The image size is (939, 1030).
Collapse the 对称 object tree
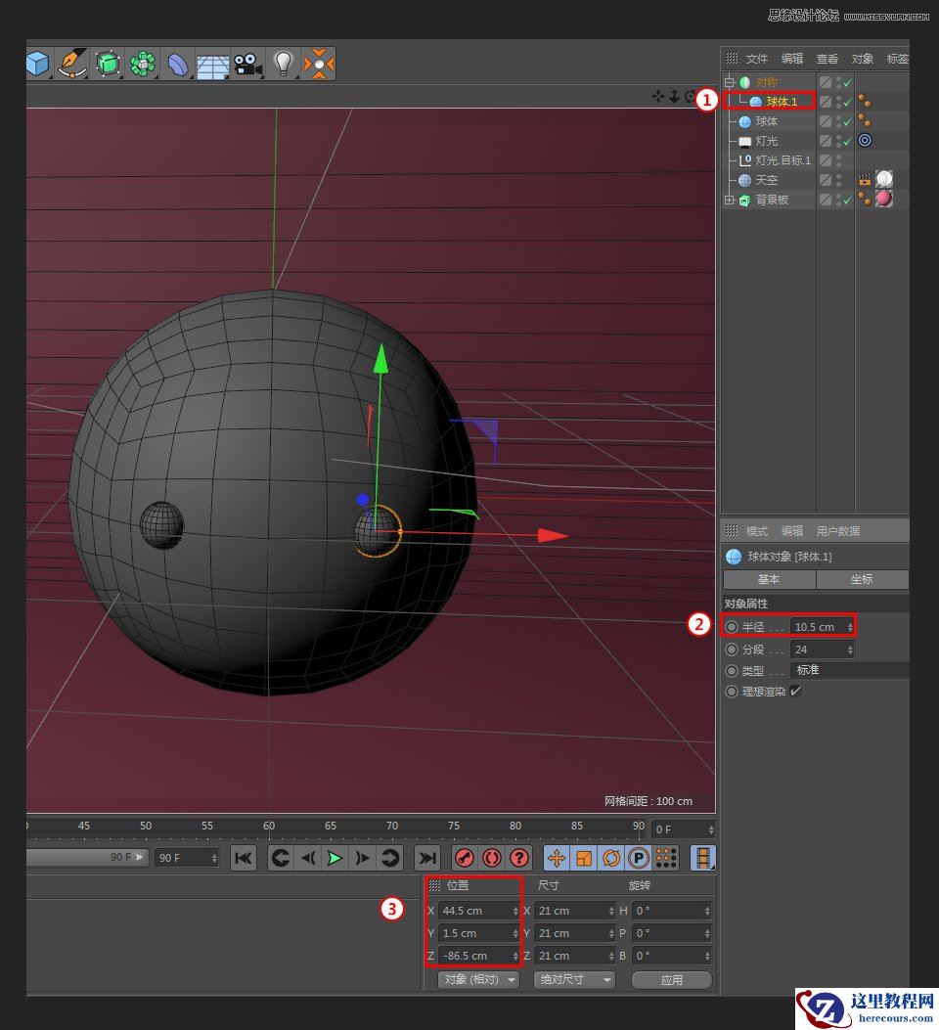click(x=730, y=83)
